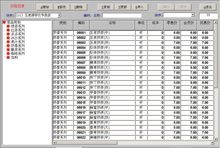Click the table's vertical scrollbar up arrow

(216, 22)
